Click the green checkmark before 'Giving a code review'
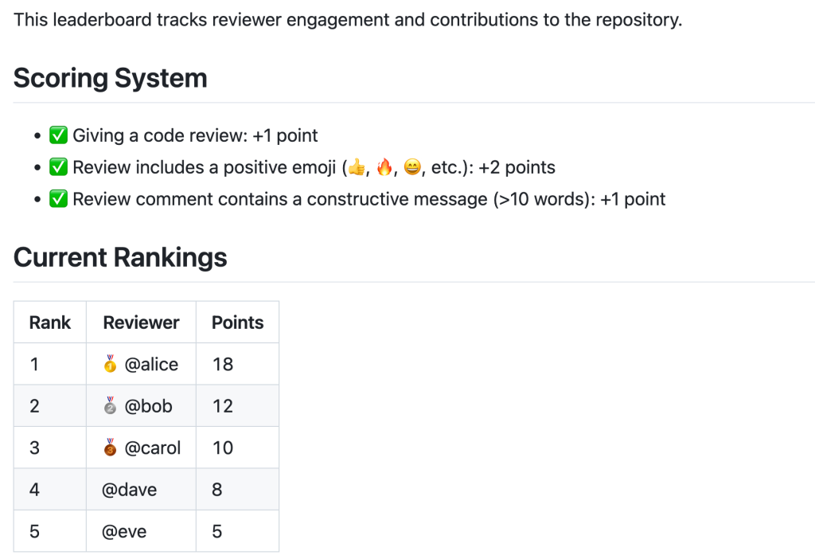This screenshot has width=815, height=559. [58, 135]
